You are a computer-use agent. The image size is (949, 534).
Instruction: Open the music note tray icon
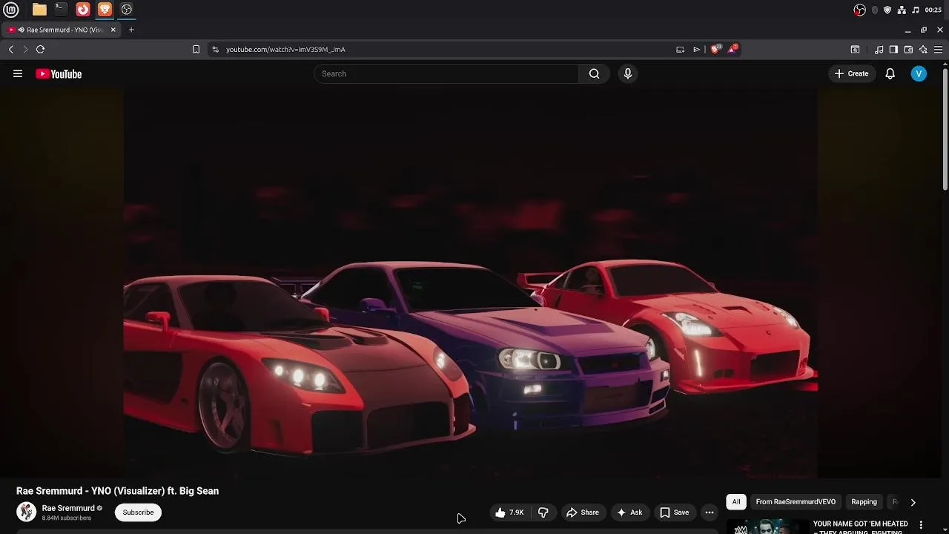coord(916,10)
